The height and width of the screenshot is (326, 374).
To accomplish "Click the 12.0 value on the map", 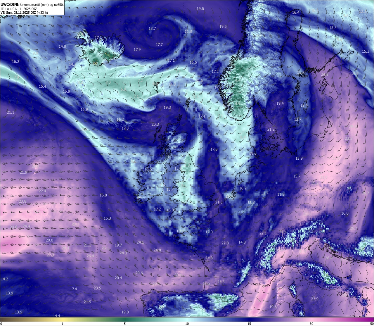I will click(209, 232).
